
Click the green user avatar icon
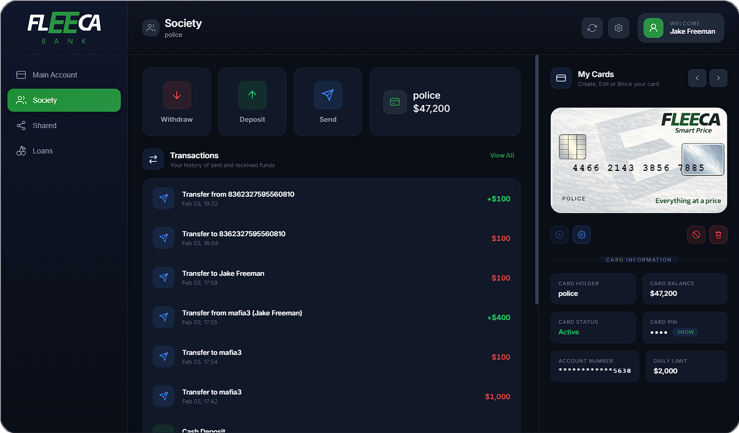click(653, 28)
